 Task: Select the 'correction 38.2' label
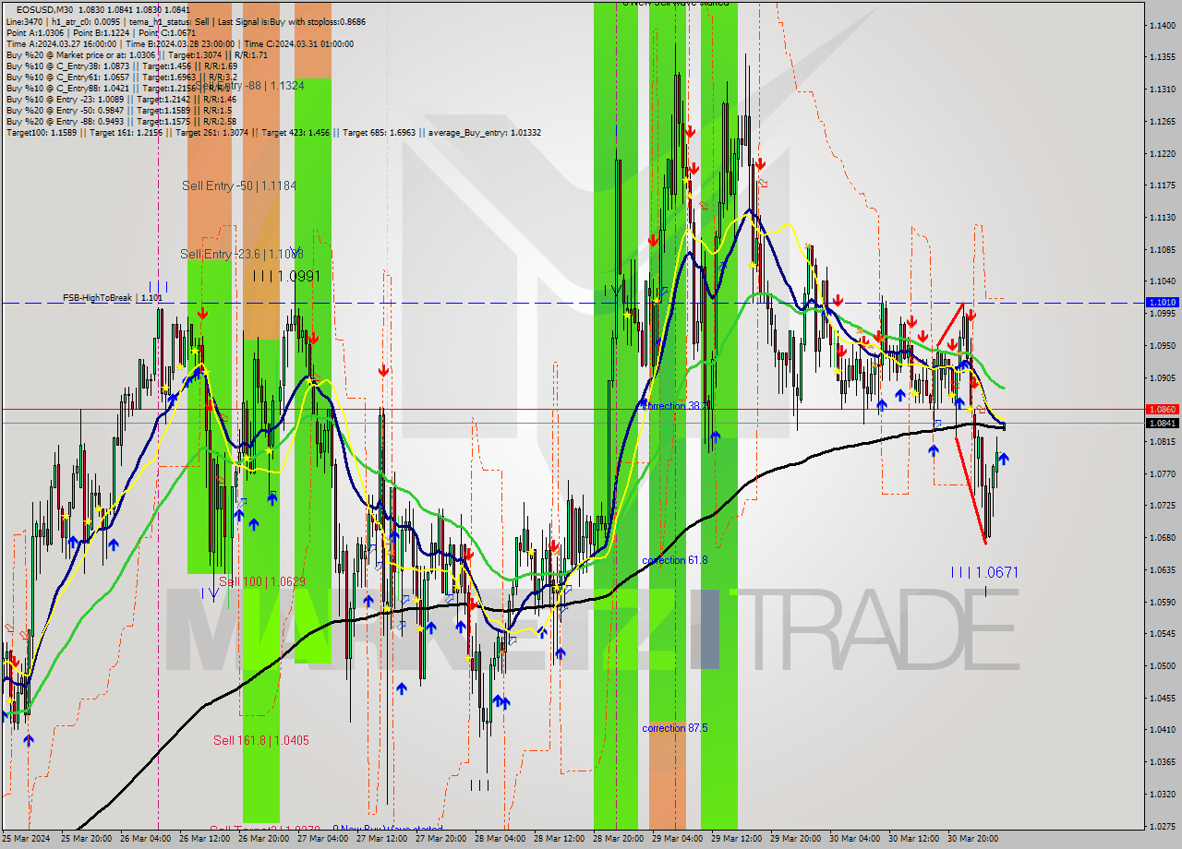[x=675, y=406]
